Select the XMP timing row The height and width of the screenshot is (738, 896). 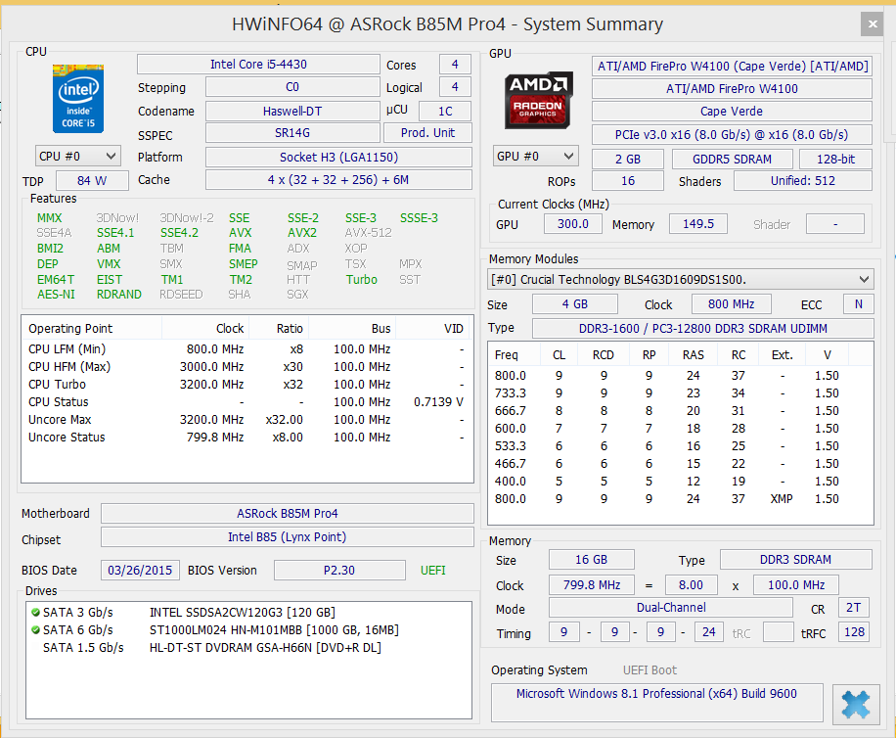pyautogui.click(x=680, y=499)
